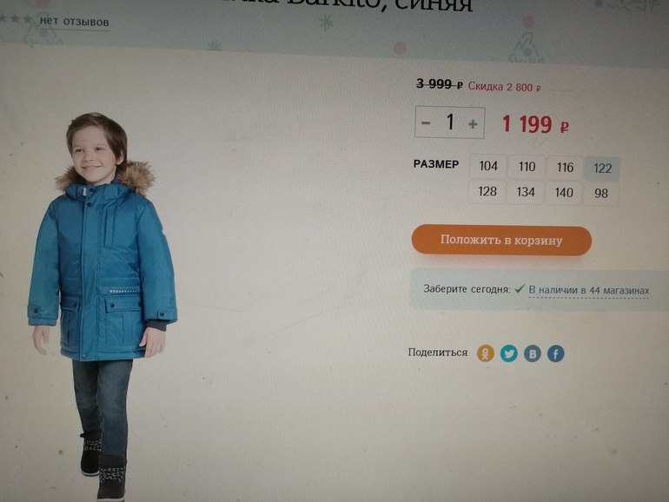
Task: Choose size 122 option
Action: (x=602, y=168)
